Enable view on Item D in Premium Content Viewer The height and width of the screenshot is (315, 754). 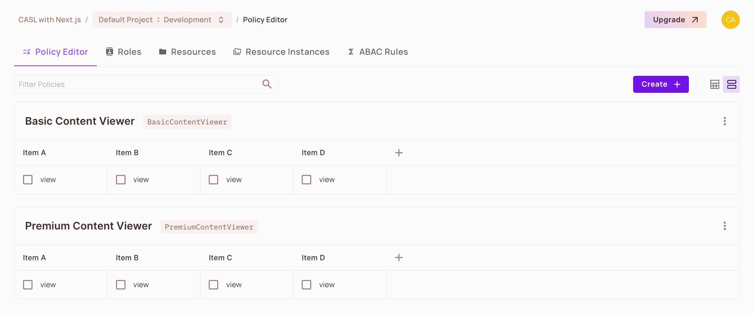(307, 284)
